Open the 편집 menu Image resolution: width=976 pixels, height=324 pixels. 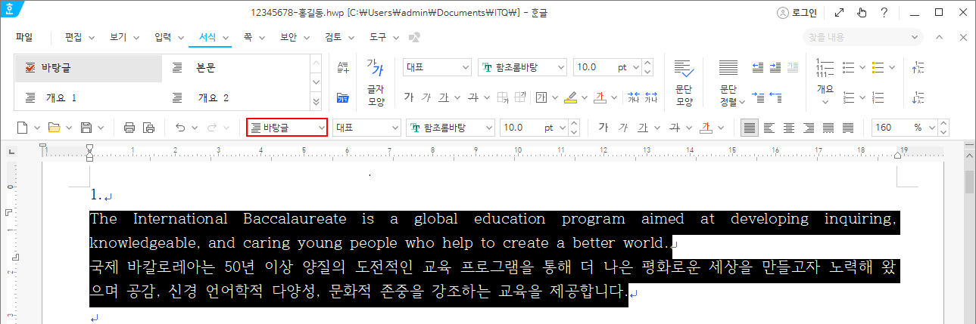(x=73, y=37)
